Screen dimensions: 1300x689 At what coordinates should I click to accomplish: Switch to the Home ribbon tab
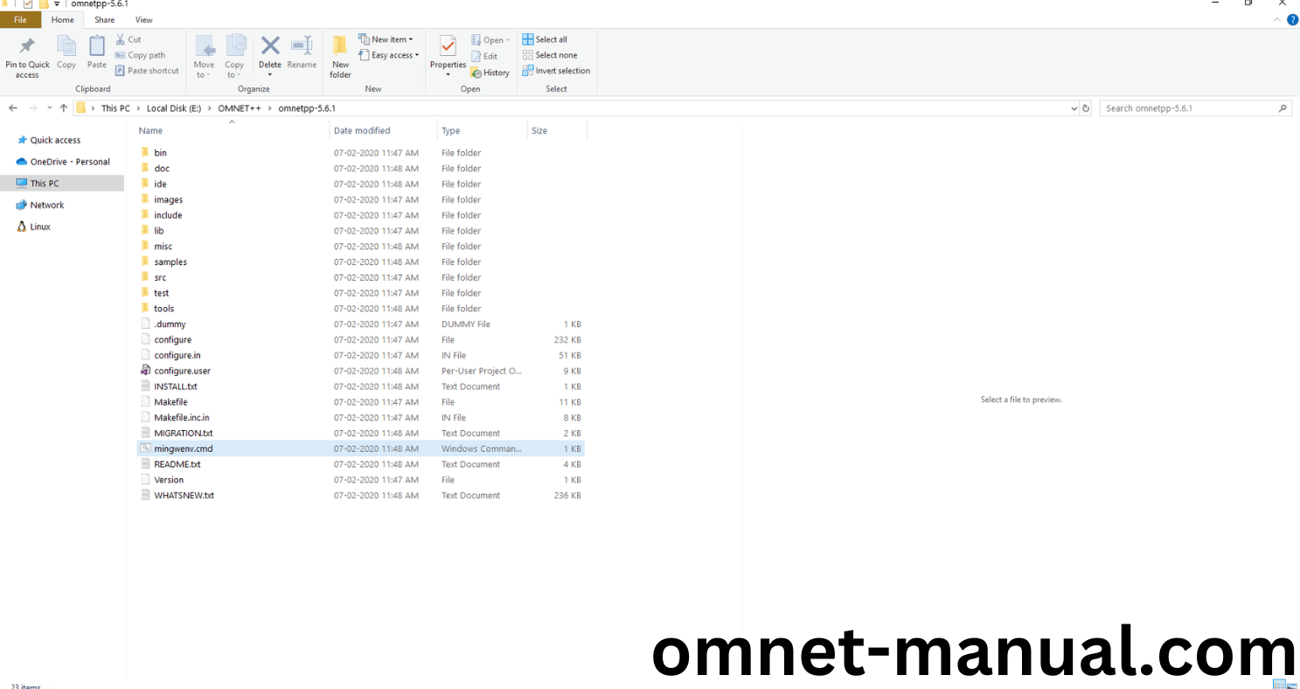coord(63,19)
